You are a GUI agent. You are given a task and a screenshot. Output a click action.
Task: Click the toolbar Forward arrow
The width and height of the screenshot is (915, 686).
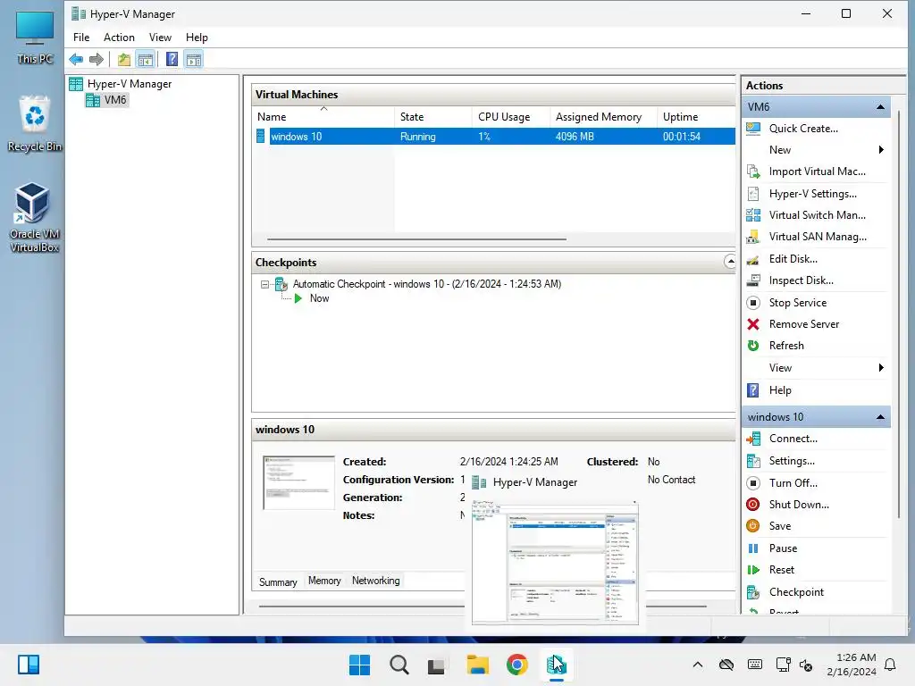(x=97, y=59)
